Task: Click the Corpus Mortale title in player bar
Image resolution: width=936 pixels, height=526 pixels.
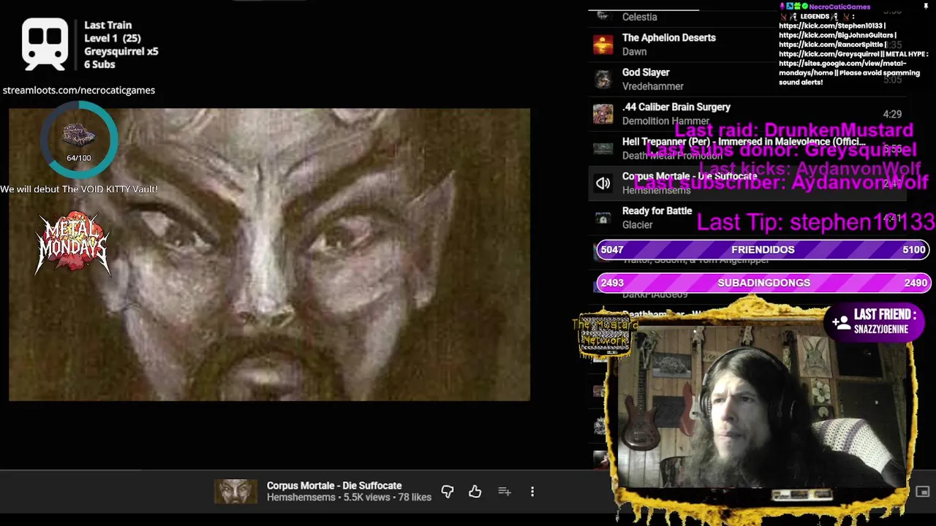Action: point(334,486)
